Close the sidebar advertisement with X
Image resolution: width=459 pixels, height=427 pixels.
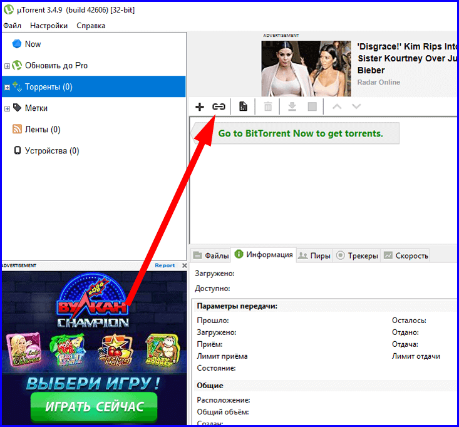(x=184, y=265)
